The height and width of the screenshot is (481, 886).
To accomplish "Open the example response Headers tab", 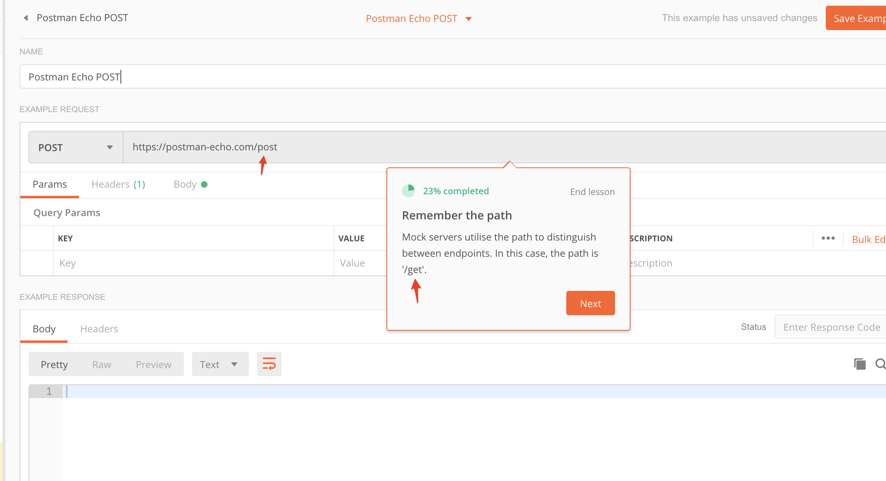I will click(x=99, y=329).
